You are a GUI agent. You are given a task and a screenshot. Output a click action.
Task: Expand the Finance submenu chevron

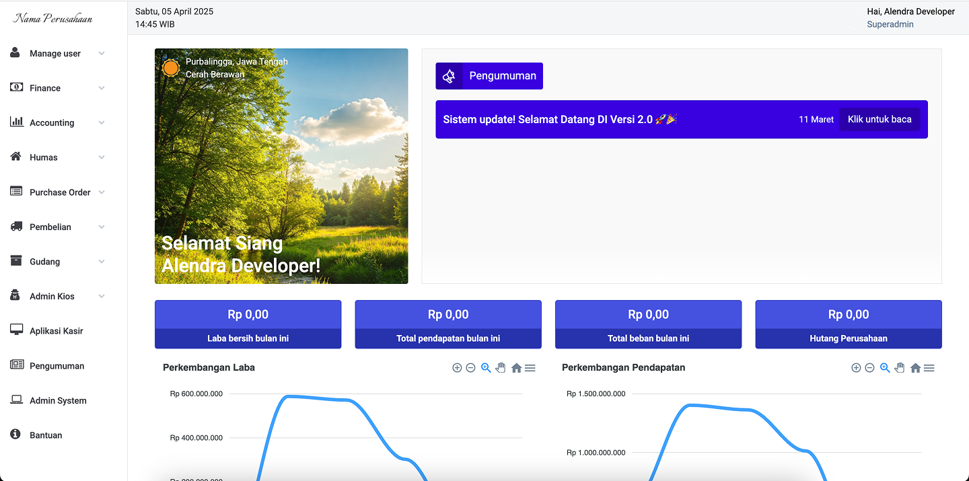tap(102, 88)
